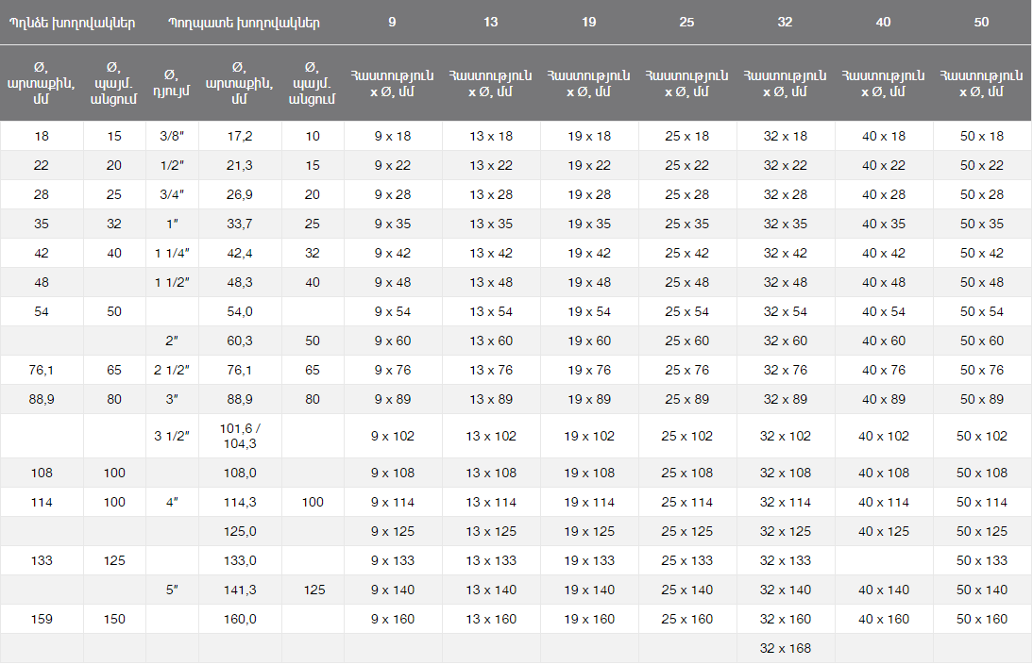Select the "40 x 140" cell
Screen dimensions: 1033x665
pyautogui.click(x=884, y=590)
